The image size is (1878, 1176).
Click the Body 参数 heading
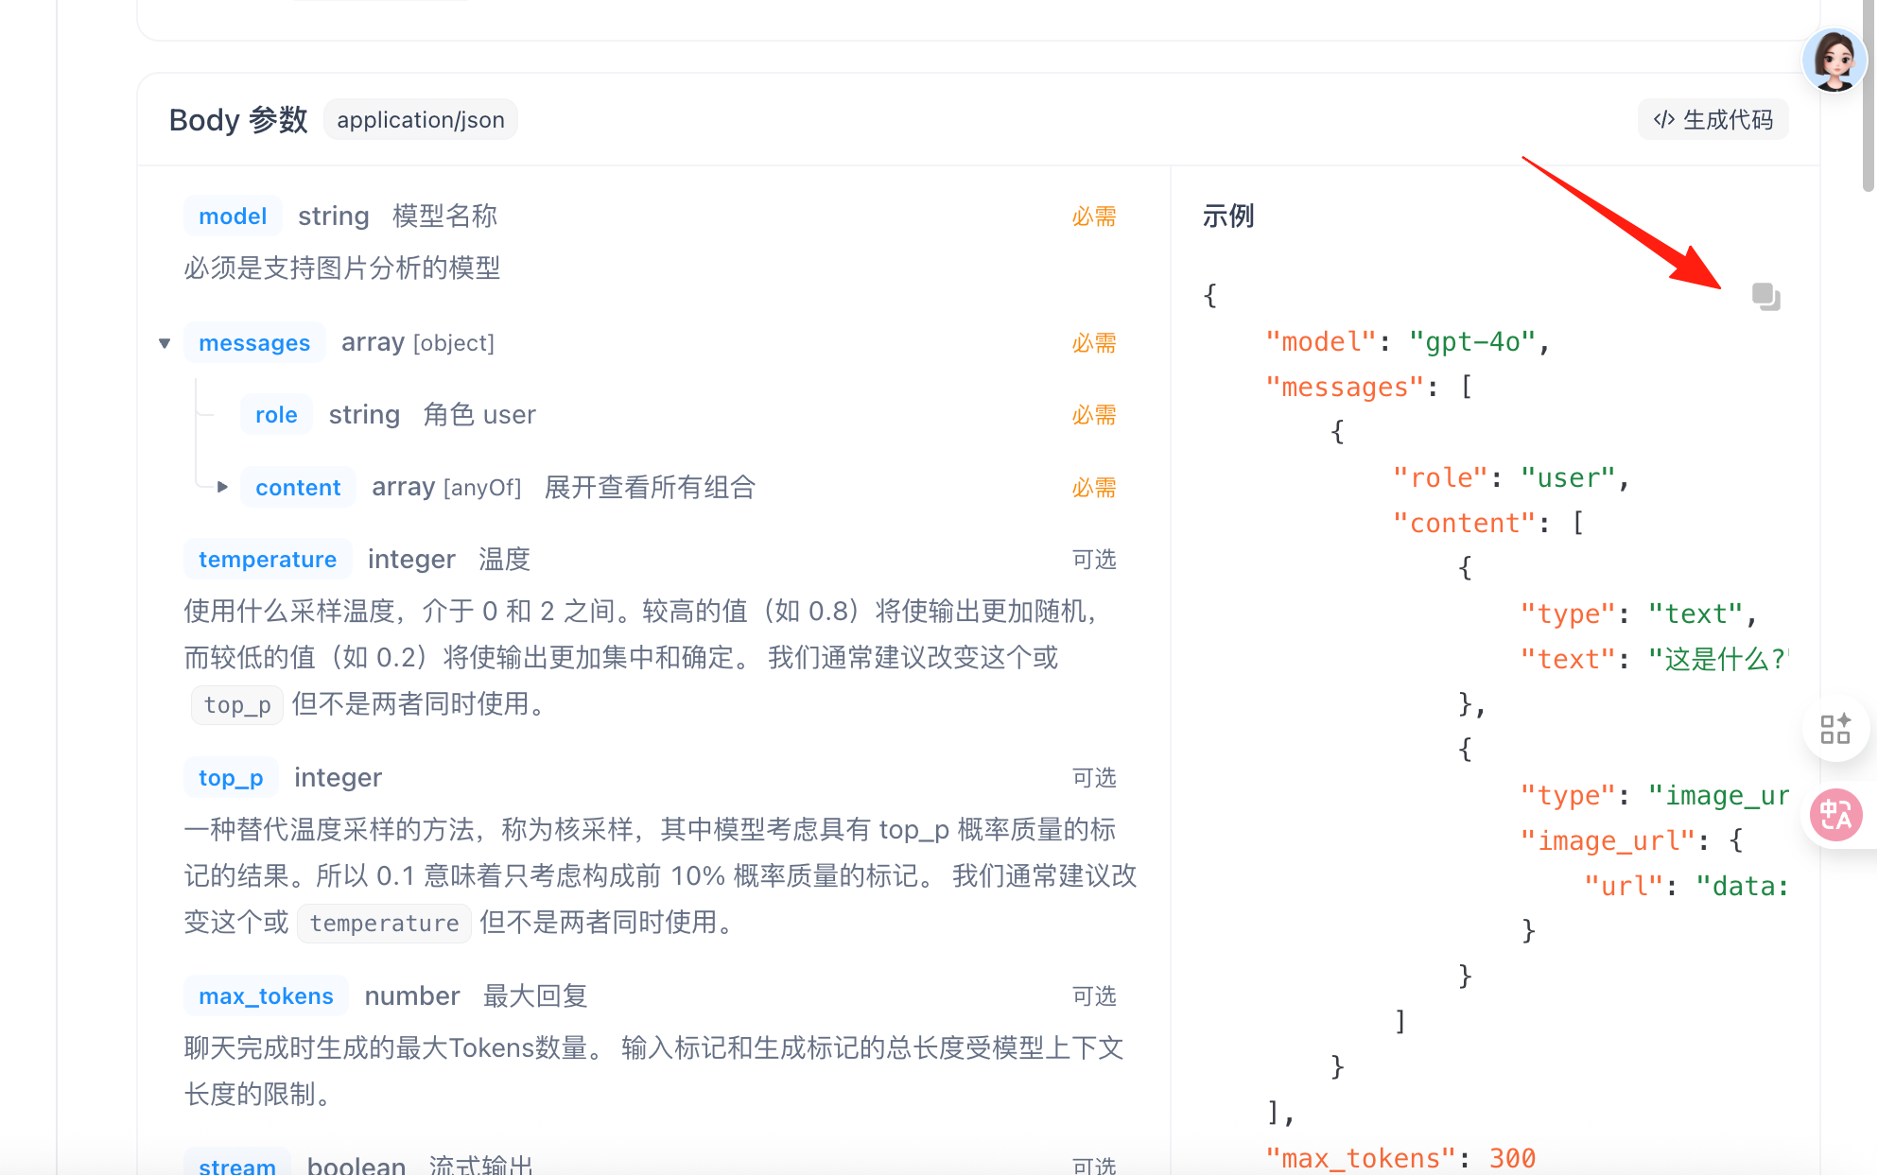click(x=238, y=120)
